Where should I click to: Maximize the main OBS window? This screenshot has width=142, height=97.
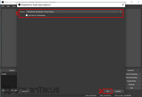click(132, 2)
